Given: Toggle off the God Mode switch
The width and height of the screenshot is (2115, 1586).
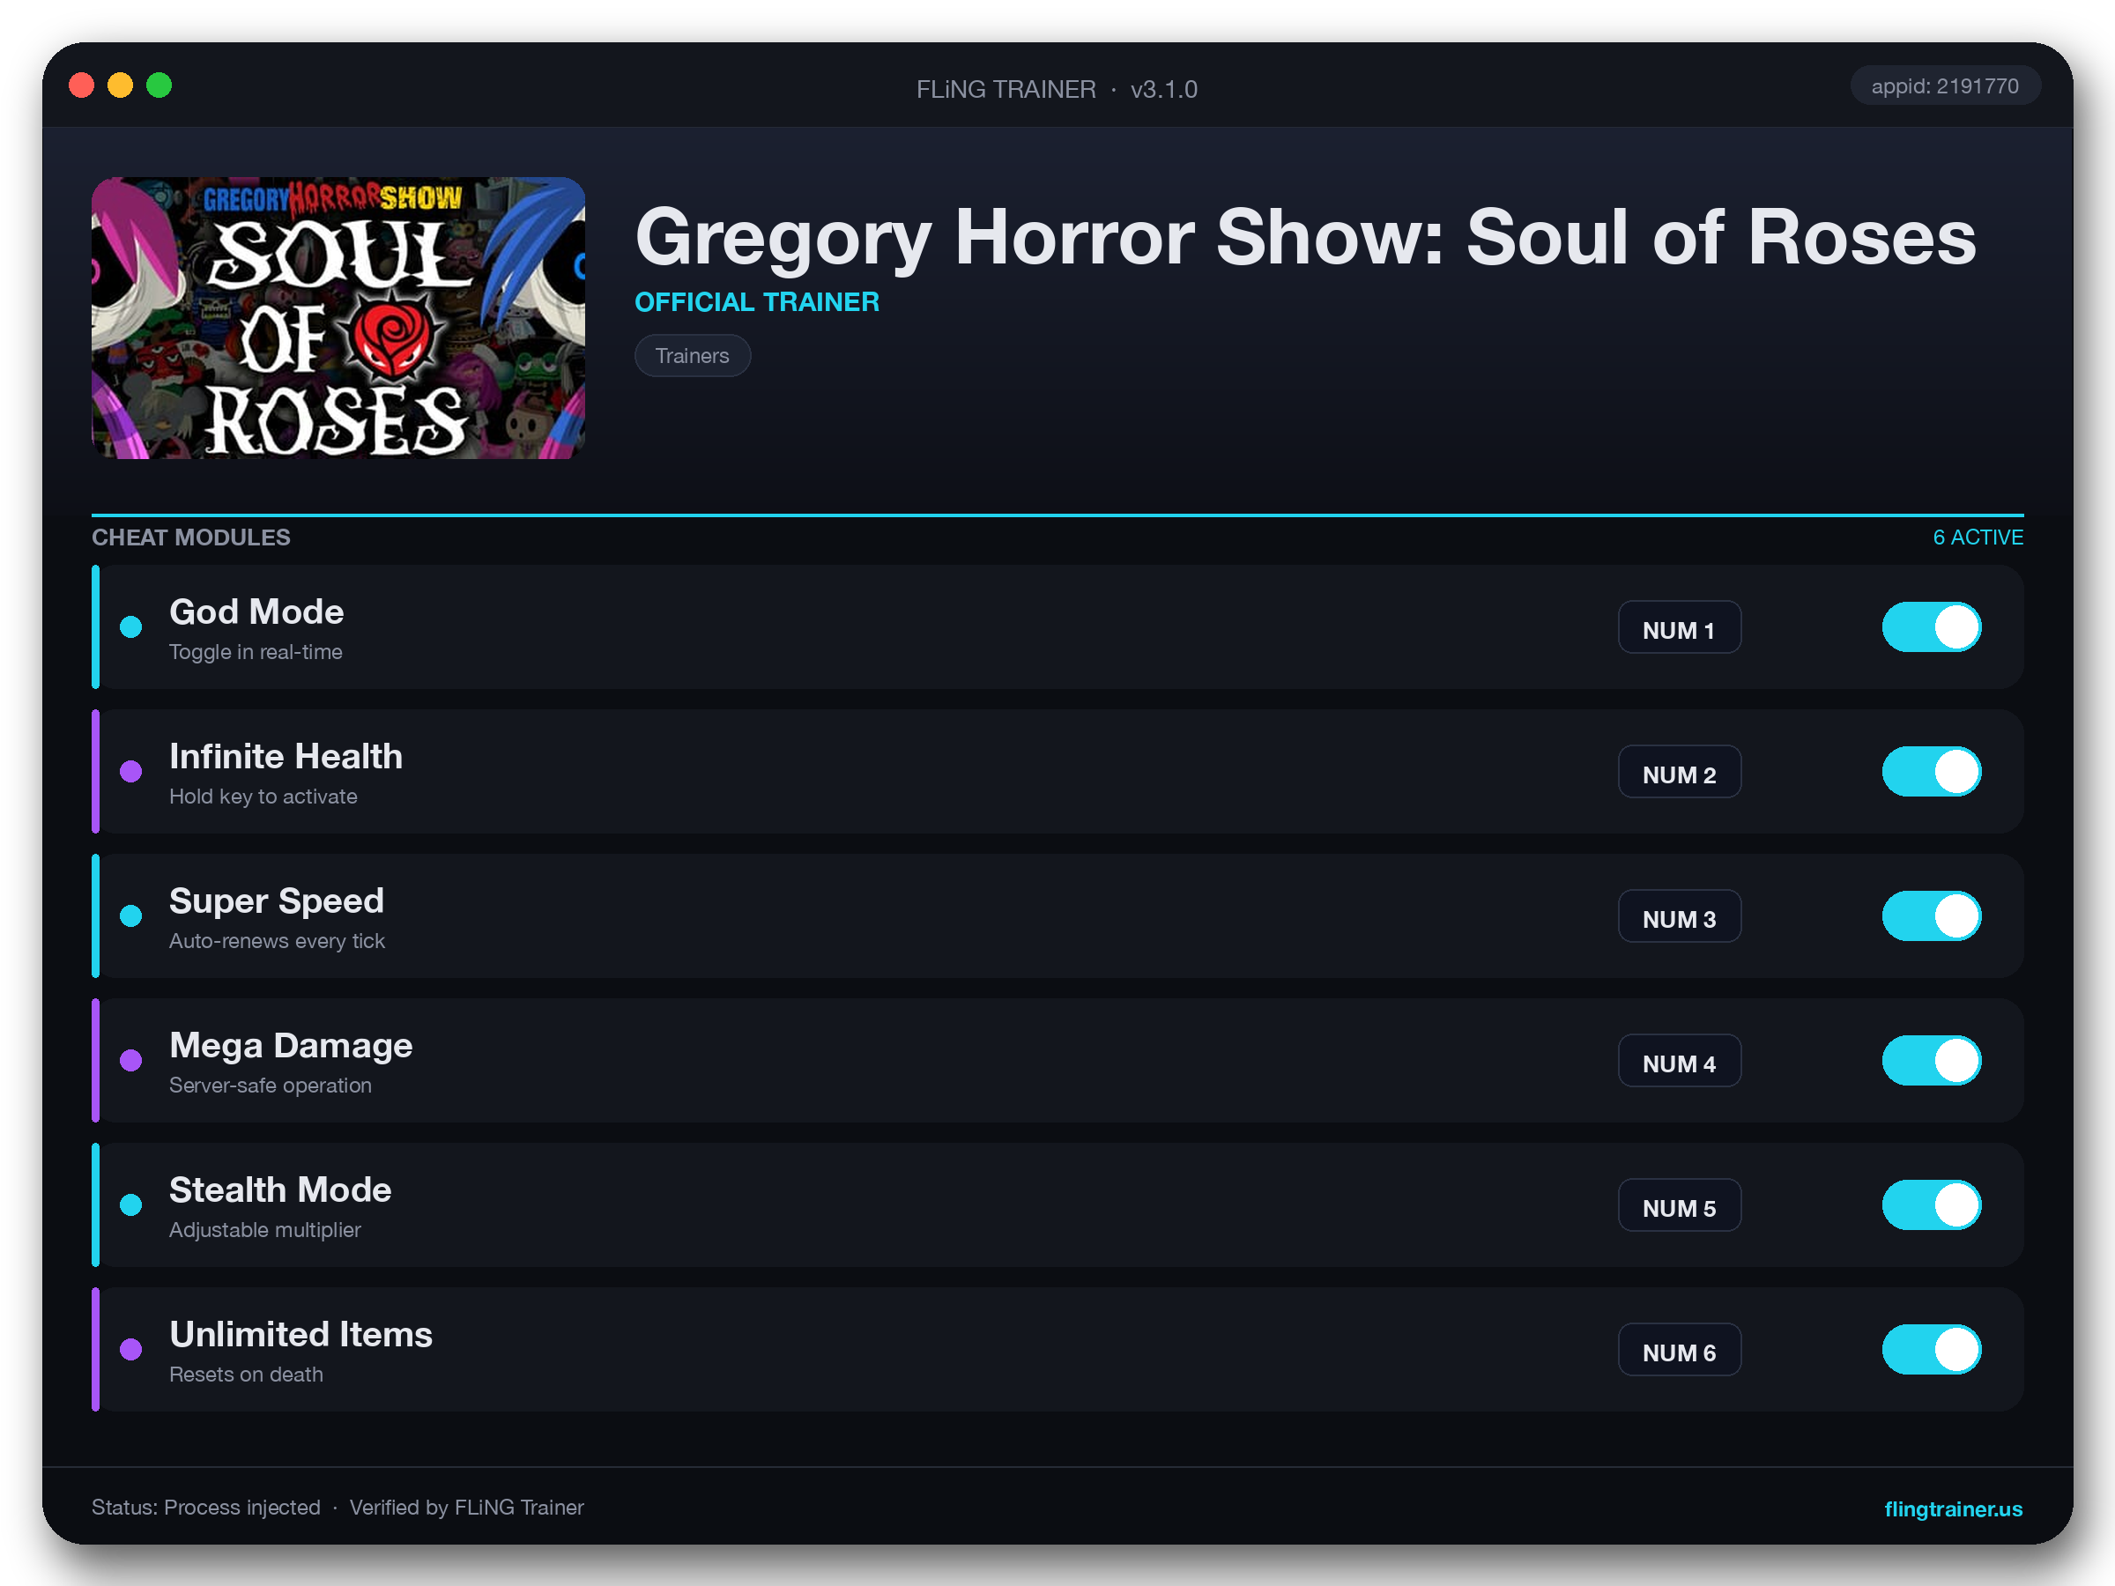Looking at the screenshot, I should click(1932, 627).
